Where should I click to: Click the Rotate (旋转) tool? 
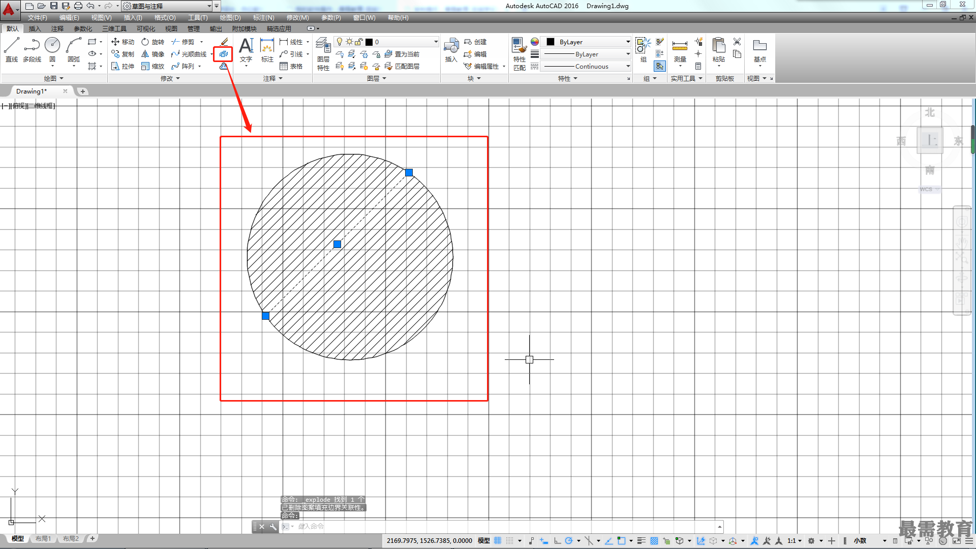pyautogui.click(x=152, y=42)
